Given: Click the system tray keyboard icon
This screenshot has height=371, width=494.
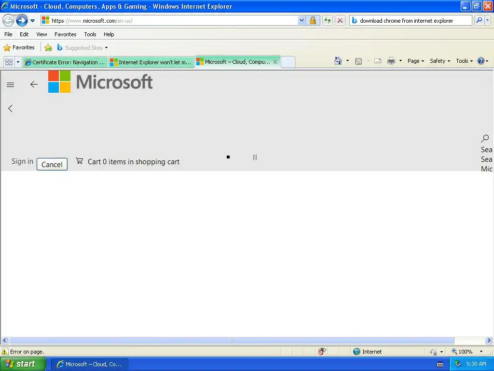Looking at the screenshot, I should point(440,364).
